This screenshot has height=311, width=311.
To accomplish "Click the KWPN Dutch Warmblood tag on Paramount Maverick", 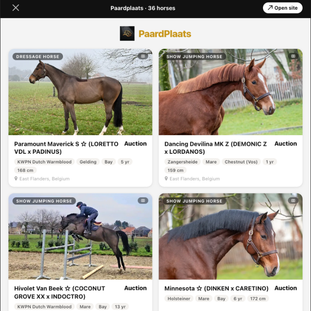I will (x=44, y=162).
